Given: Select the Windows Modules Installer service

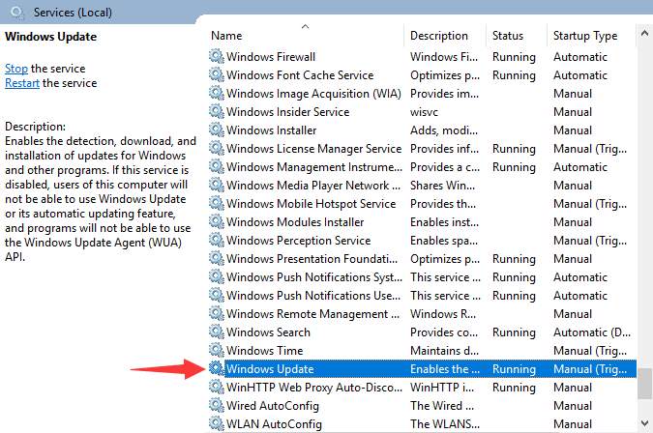Looking at the screenshot, I should (x=422, y=222).
